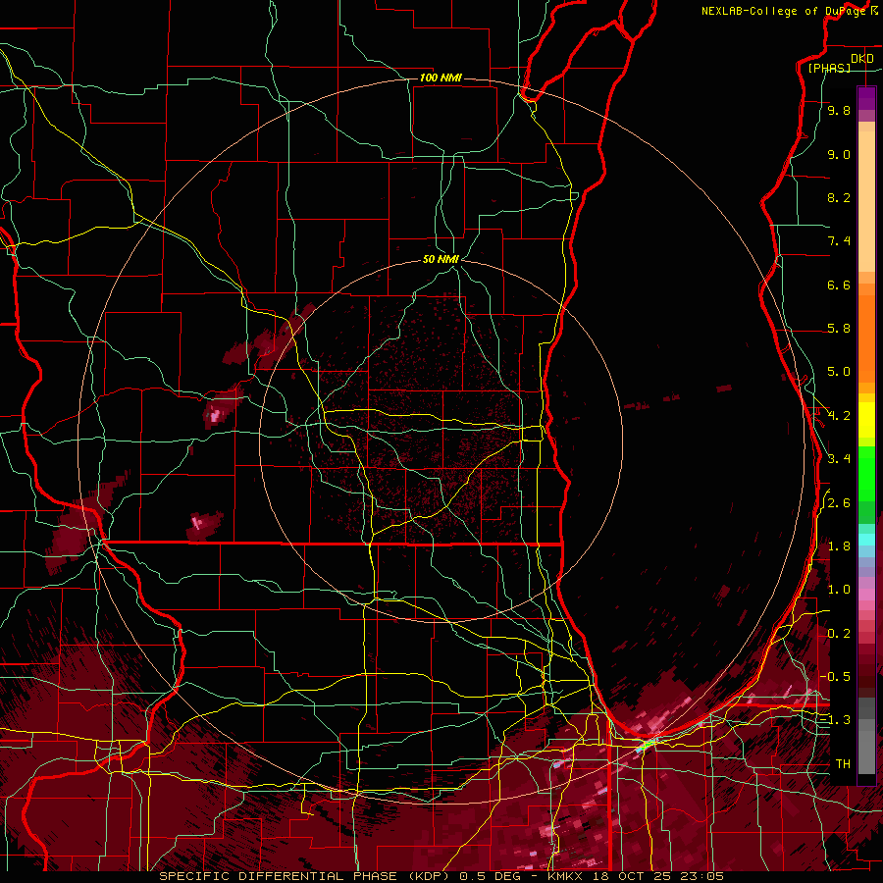
Task: Click the 6.6 scale value label
Action: pyautogui.click(x=839, y=285)
